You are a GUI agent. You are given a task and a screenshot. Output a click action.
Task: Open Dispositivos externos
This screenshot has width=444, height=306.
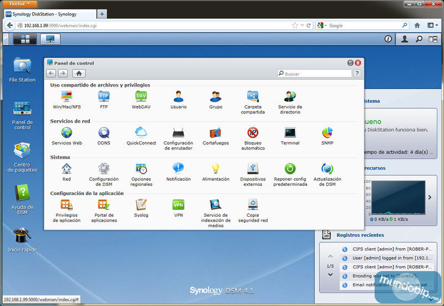253,175
